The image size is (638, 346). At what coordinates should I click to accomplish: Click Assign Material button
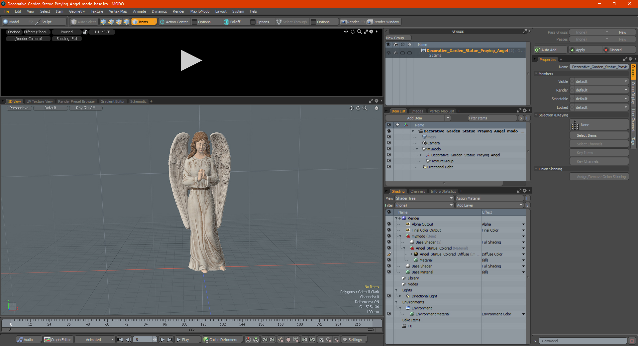(x=489, y=198)
